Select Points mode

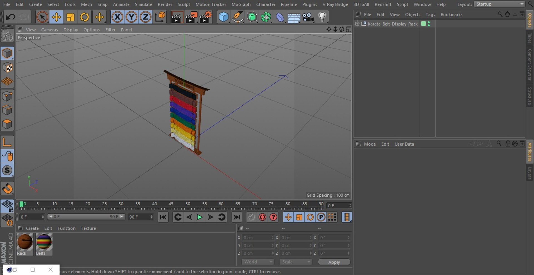coord(7,96)
